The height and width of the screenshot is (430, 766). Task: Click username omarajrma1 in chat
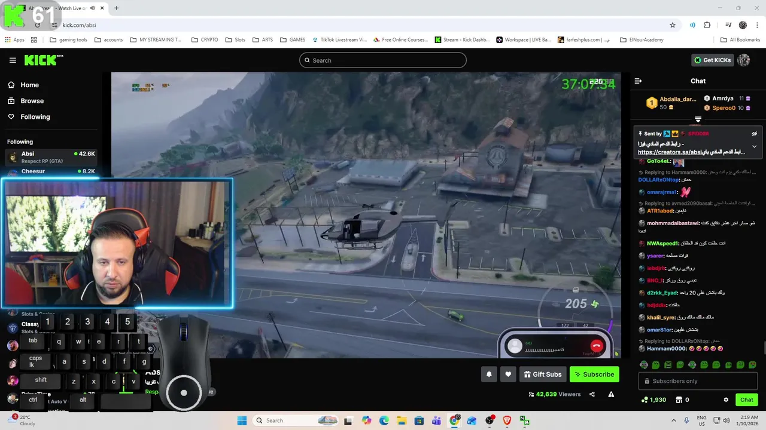662,192
